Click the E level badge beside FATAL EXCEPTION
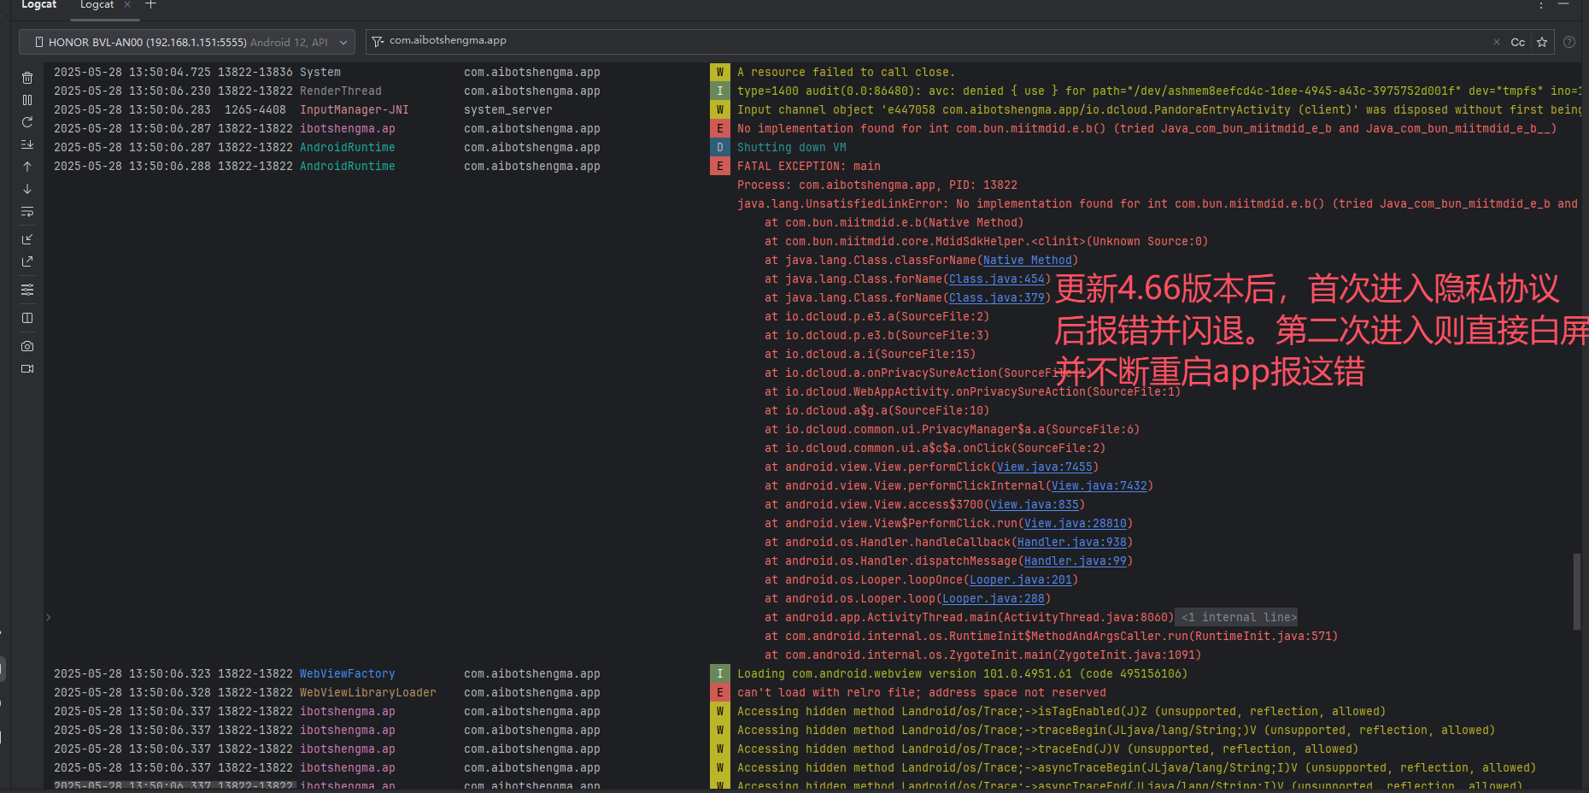Screen dimensions: 1589x793 pyautogui.click(x=719, y=166)
